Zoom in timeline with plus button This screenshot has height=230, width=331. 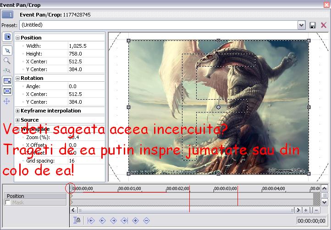[x=306, y=210]
